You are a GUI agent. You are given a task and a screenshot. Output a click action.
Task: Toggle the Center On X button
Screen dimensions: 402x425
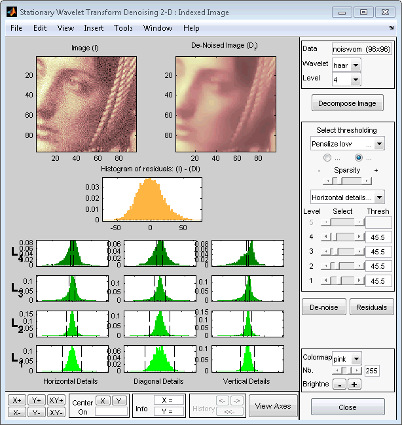[103, 400]
